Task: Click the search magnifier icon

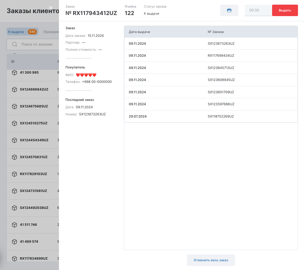Action: click(x=14, y=44)
